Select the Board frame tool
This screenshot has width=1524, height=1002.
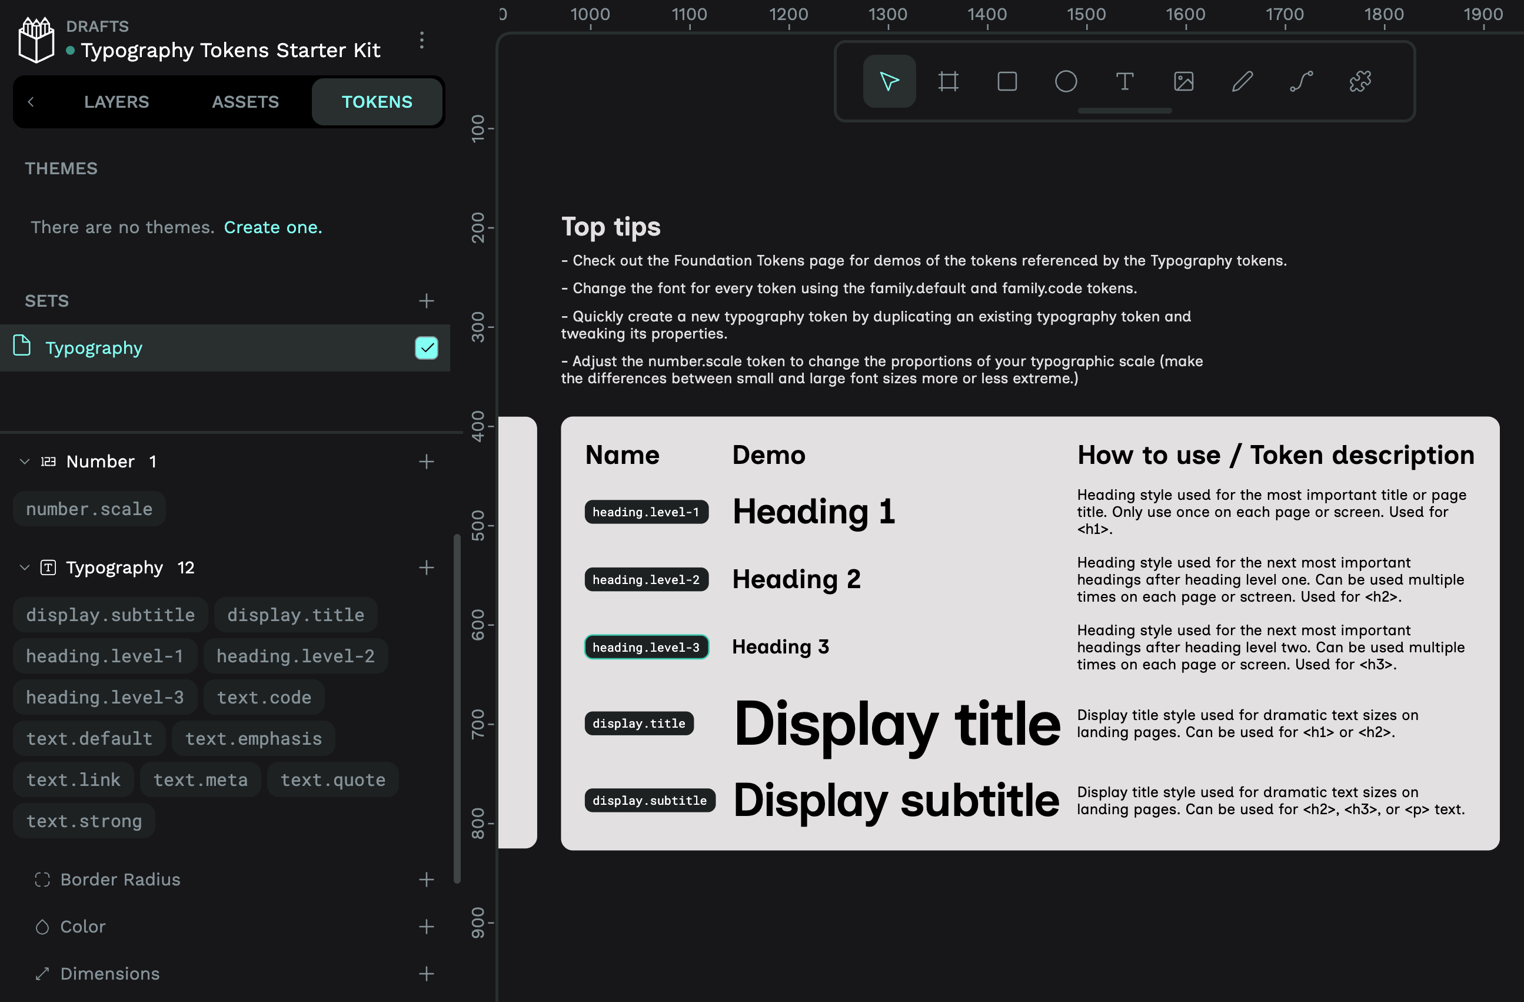948,81
